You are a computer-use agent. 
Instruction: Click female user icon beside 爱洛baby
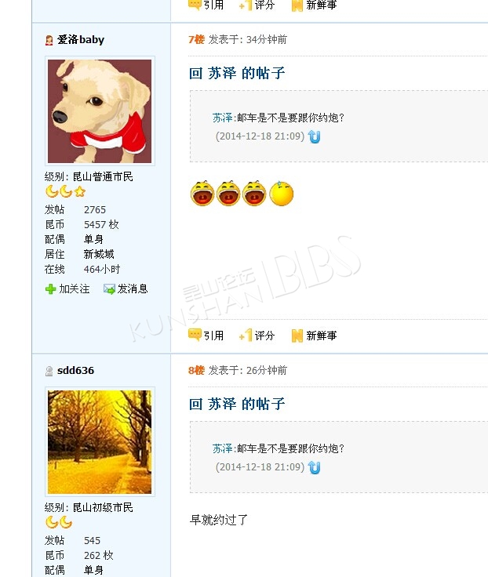[x=49, y=40]
